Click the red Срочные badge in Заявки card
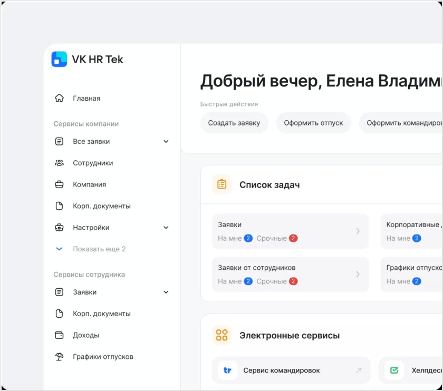The image size is (443, 391). point(293,238)
